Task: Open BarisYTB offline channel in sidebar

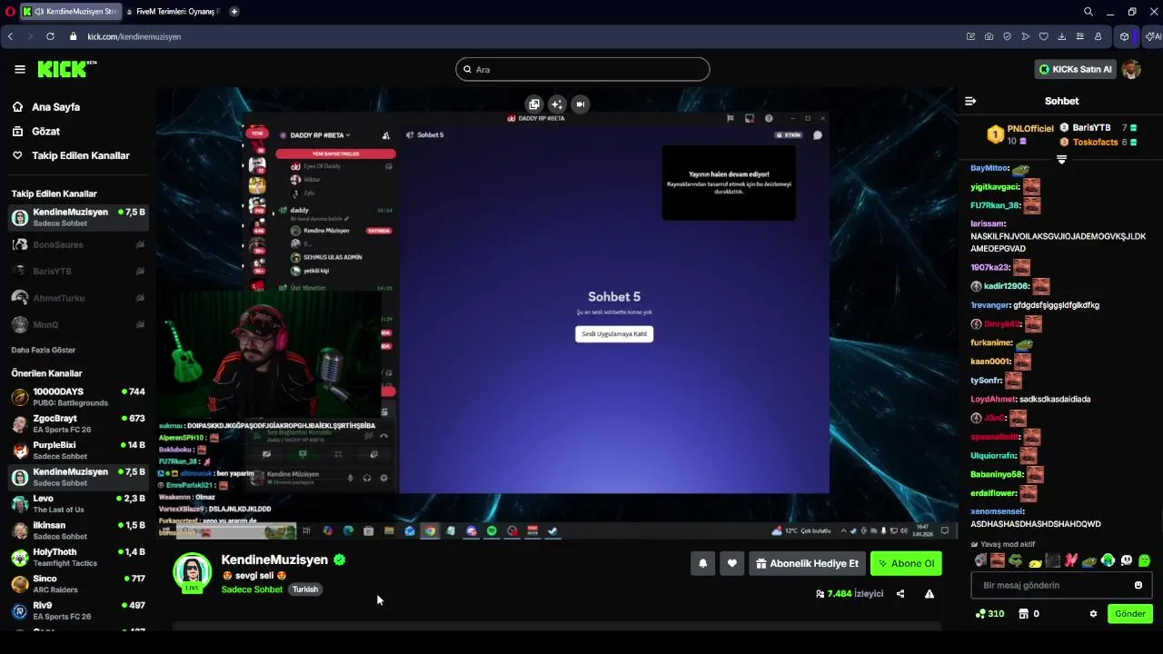Action: 78,271
